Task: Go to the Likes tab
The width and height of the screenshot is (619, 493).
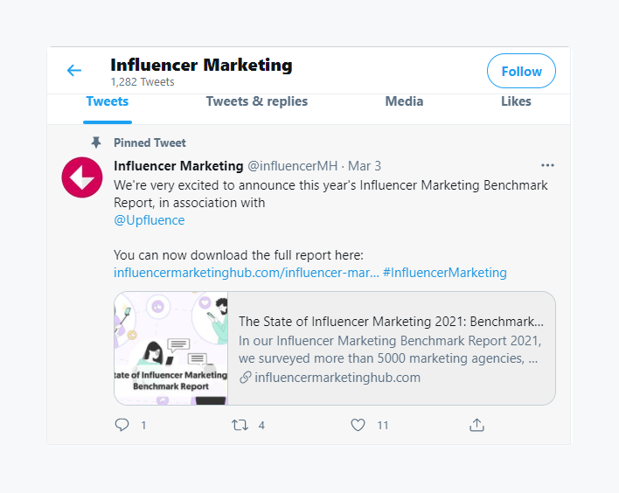Action: (516, 101)
